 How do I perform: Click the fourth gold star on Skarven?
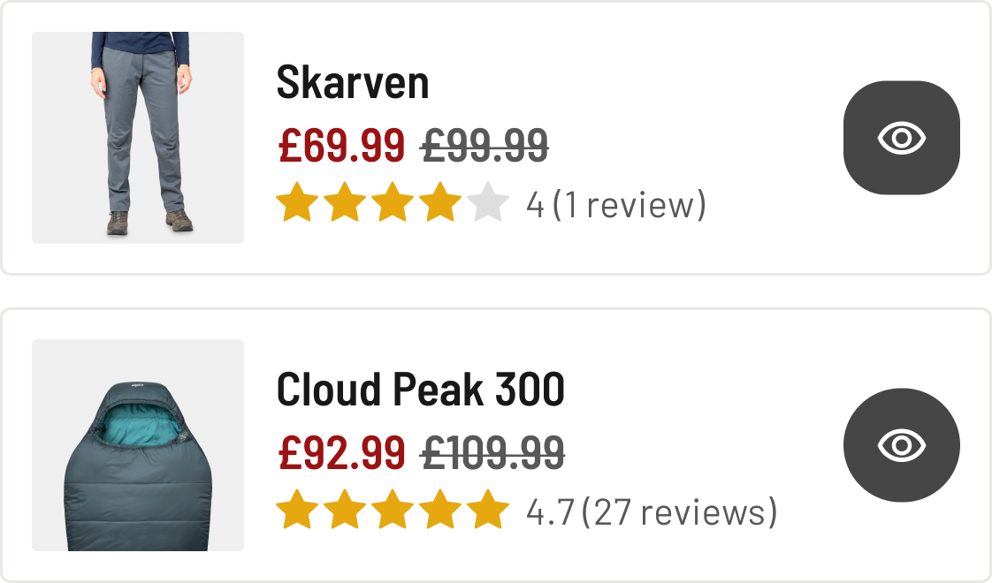440,205
